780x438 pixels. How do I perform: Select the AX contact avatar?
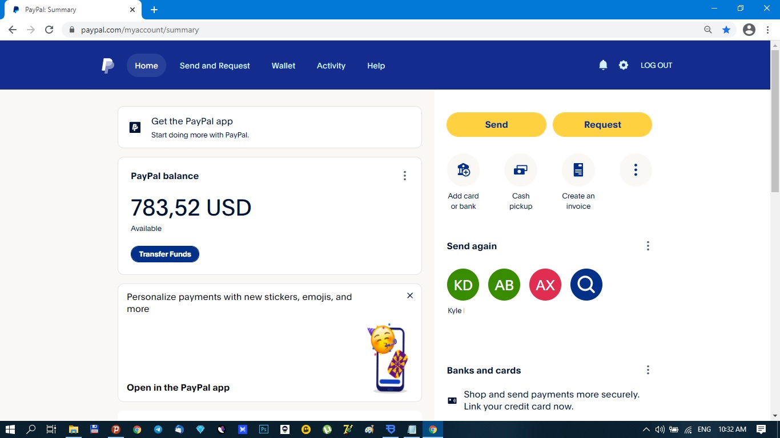pyautogui.click(x=545, y=285)
